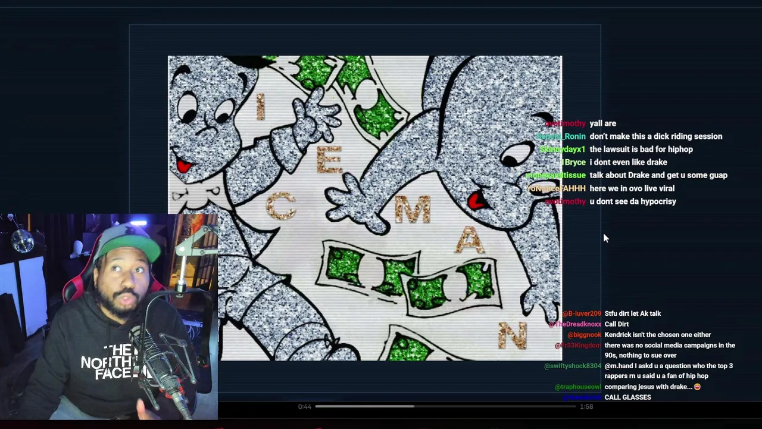
Task: Click username moneyandtissue in chat
Action: point(555,175)
